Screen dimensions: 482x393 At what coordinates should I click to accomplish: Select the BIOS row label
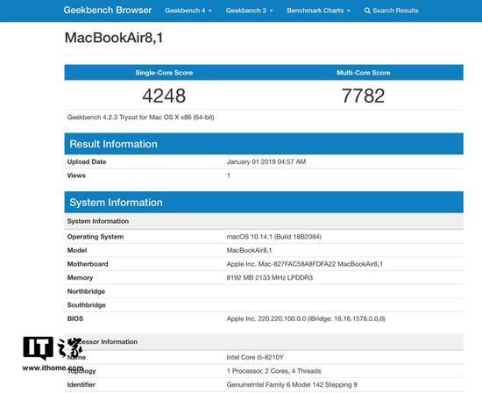pyautogui.click(x=75, y=318)
